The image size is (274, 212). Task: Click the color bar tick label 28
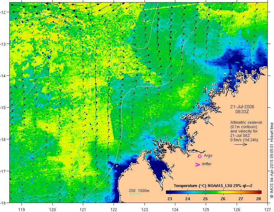[258, 199]
